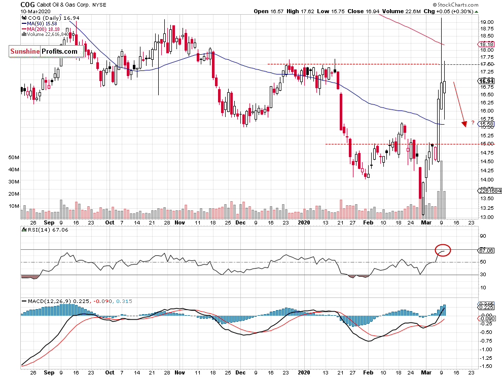Click the Dec label under the volume bars

(240, 223)
